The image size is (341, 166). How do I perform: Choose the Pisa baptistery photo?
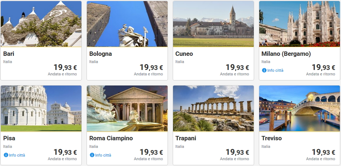[41, 108]
